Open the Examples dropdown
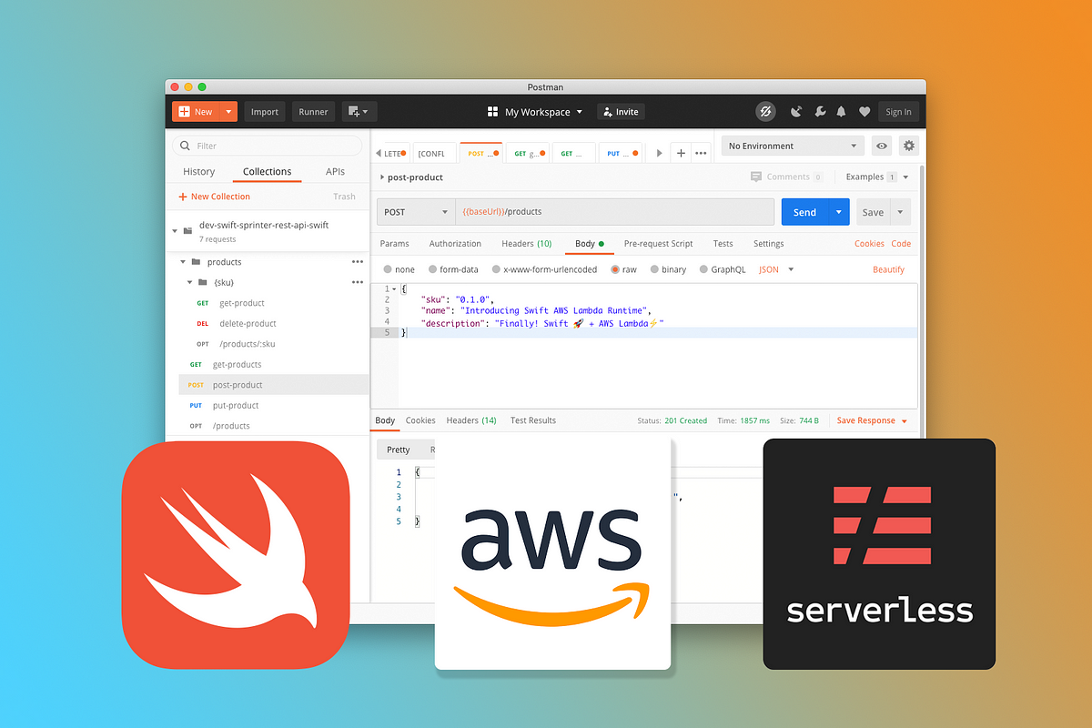 tap(877, 177)
